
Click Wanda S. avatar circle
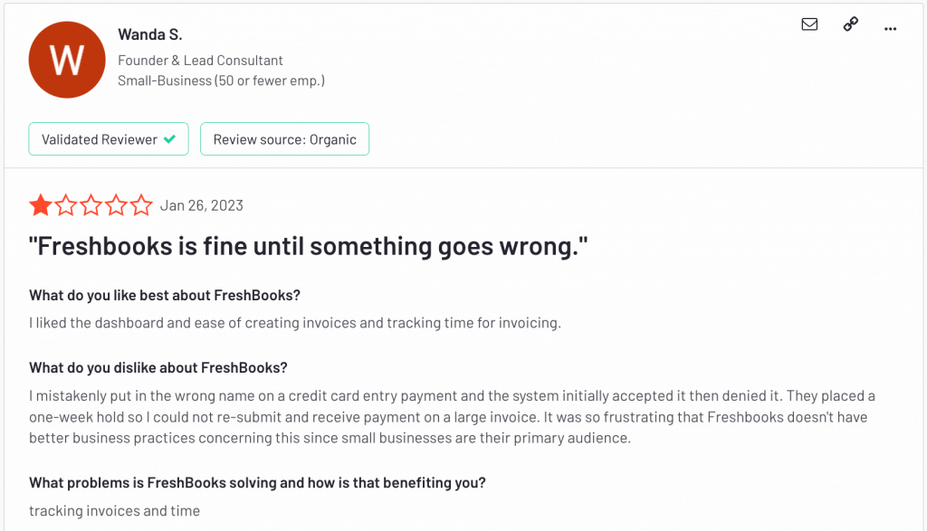coord(67,60)
